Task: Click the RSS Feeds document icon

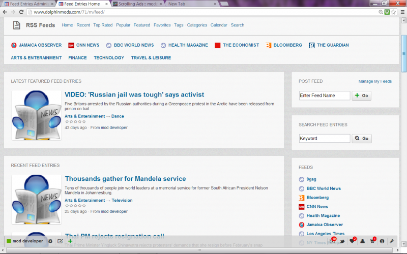Action: coord(17,25)
